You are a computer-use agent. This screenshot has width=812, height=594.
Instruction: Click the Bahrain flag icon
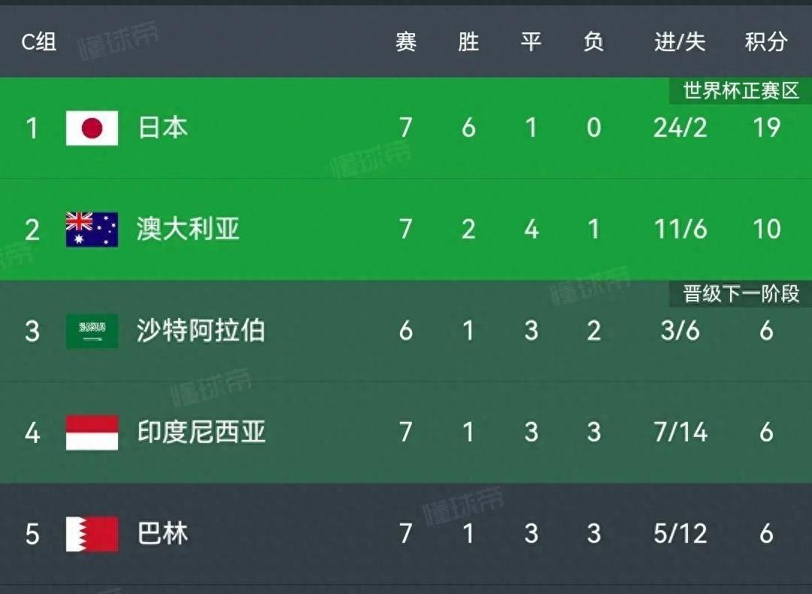point(92,534)
